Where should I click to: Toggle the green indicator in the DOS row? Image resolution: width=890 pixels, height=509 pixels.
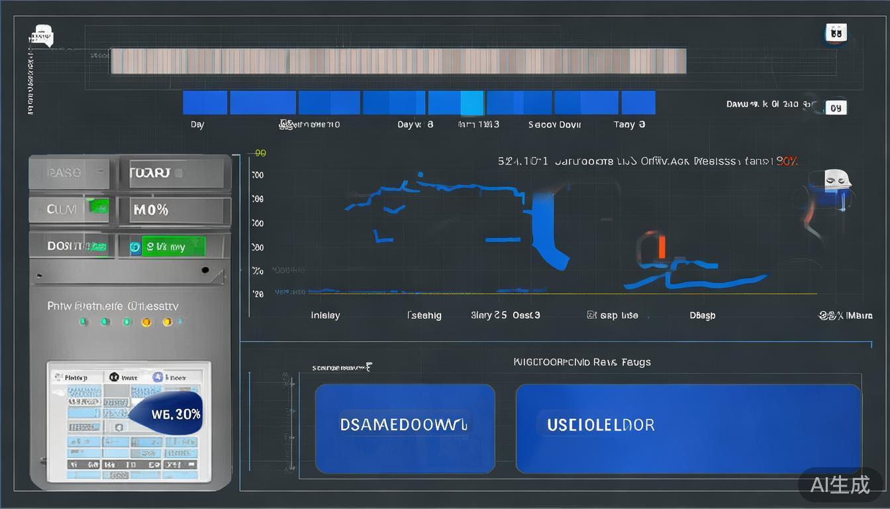click(x=98, y=247)
